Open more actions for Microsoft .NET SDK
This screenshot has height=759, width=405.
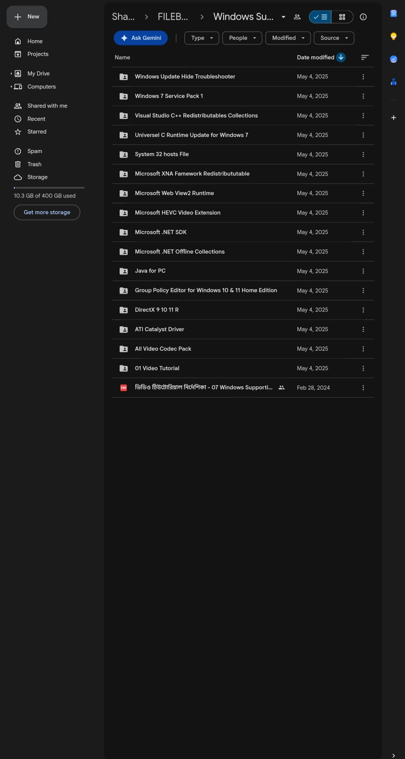[363, 232]
